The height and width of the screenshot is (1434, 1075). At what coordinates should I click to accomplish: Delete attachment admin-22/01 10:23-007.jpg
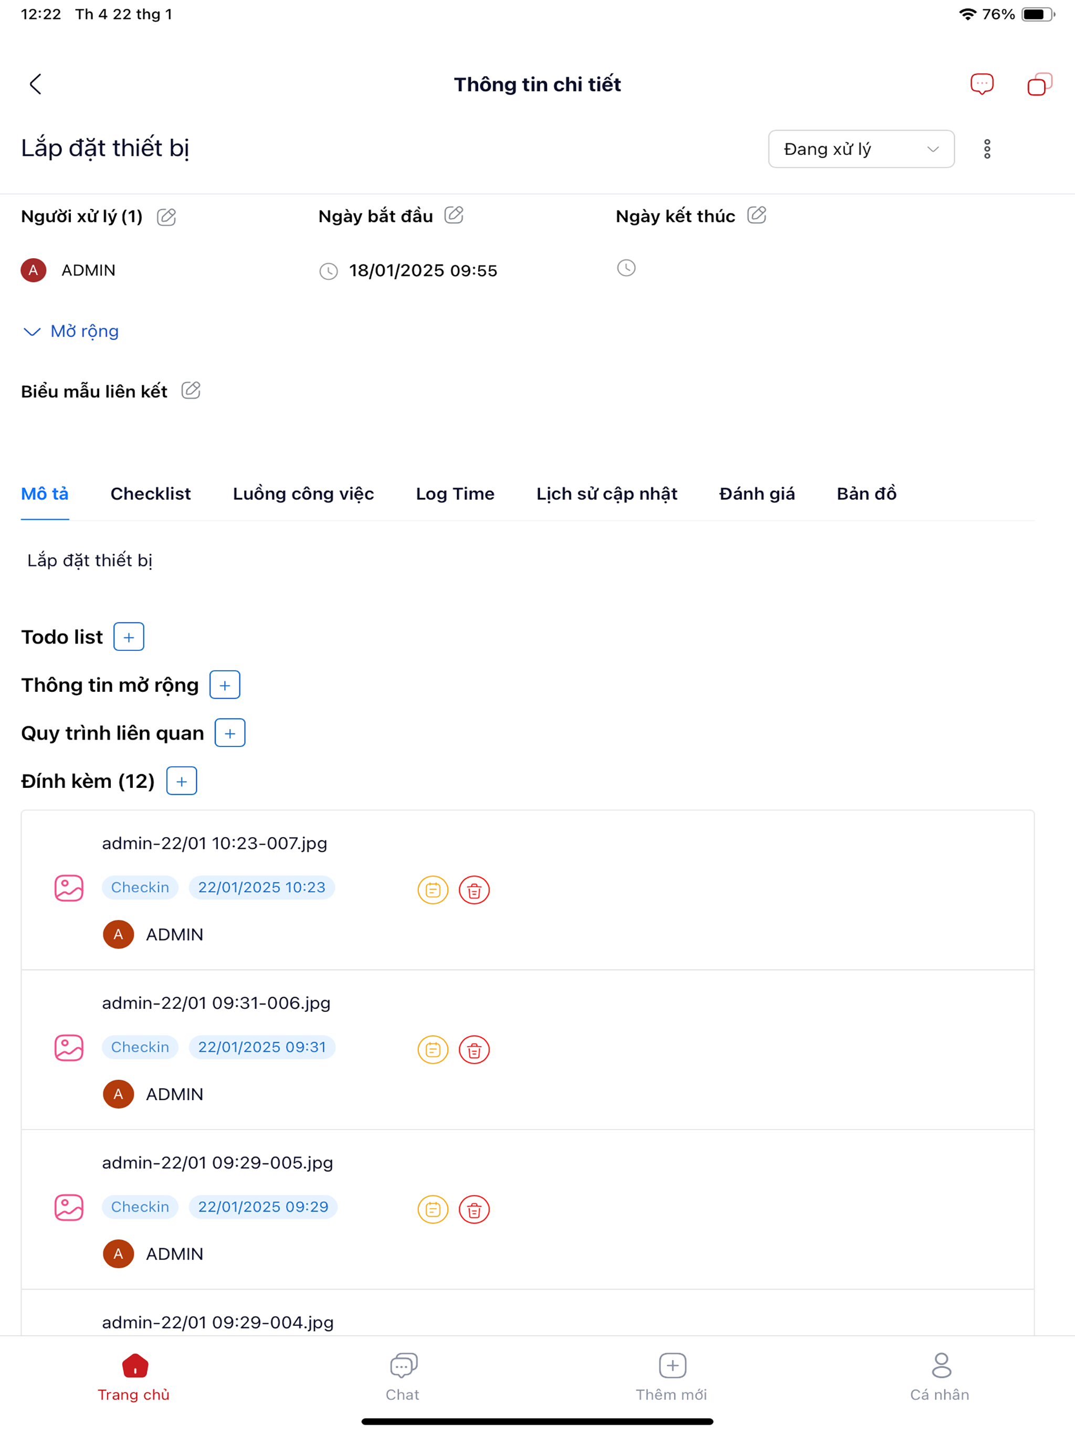coord(474,890)
